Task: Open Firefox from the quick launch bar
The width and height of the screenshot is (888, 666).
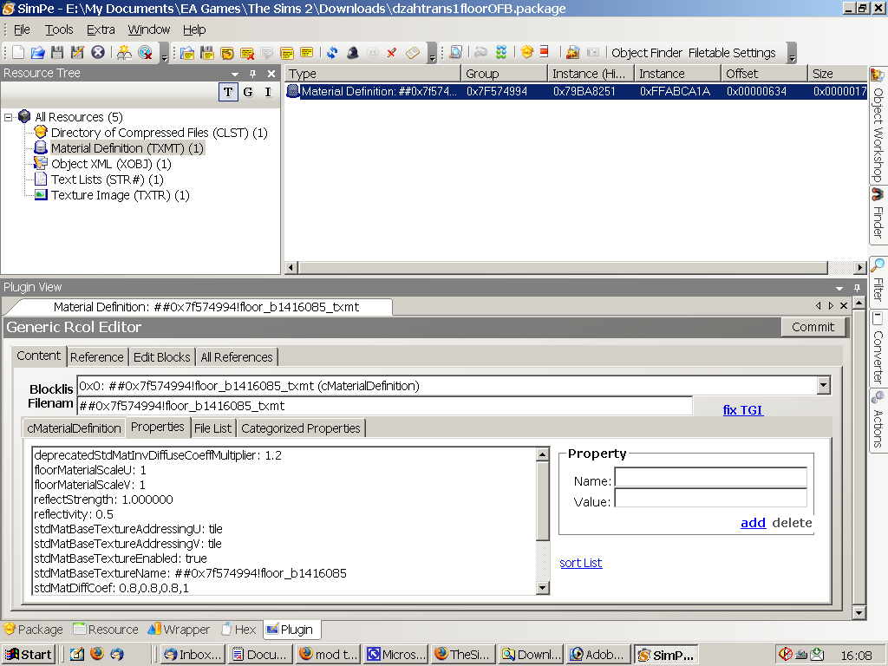Action: [97, 654]
